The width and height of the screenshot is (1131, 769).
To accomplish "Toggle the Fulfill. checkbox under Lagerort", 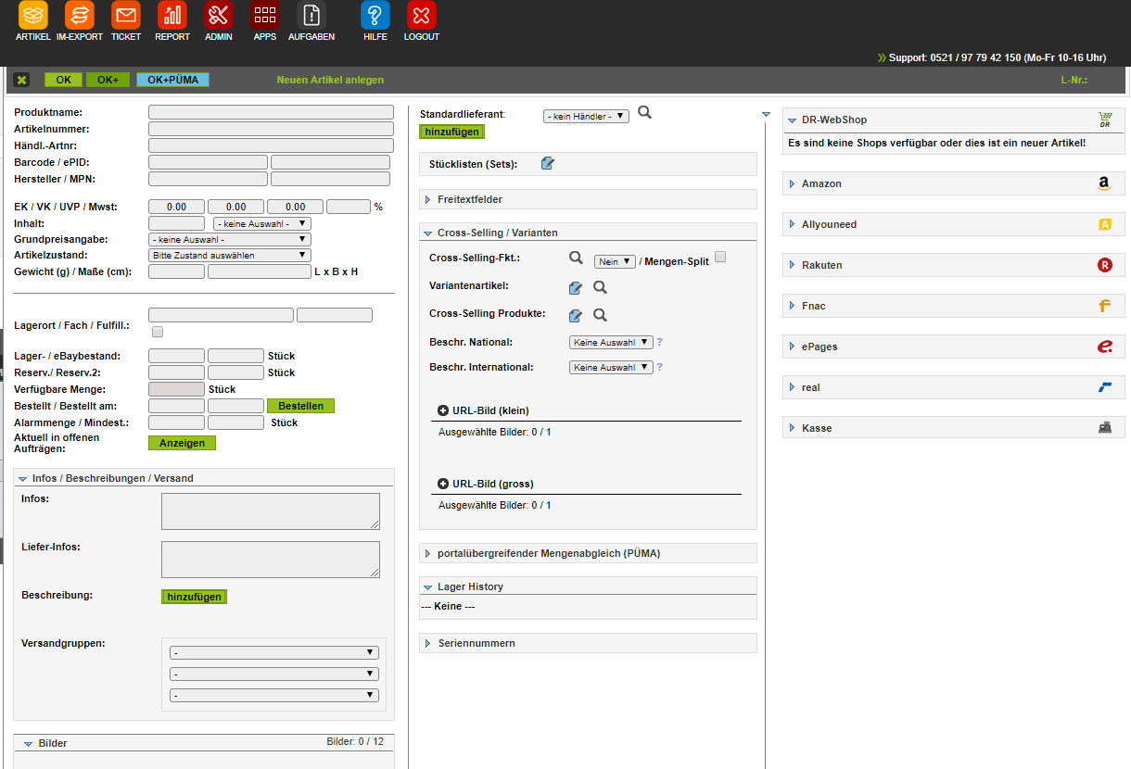I will 158,332.
